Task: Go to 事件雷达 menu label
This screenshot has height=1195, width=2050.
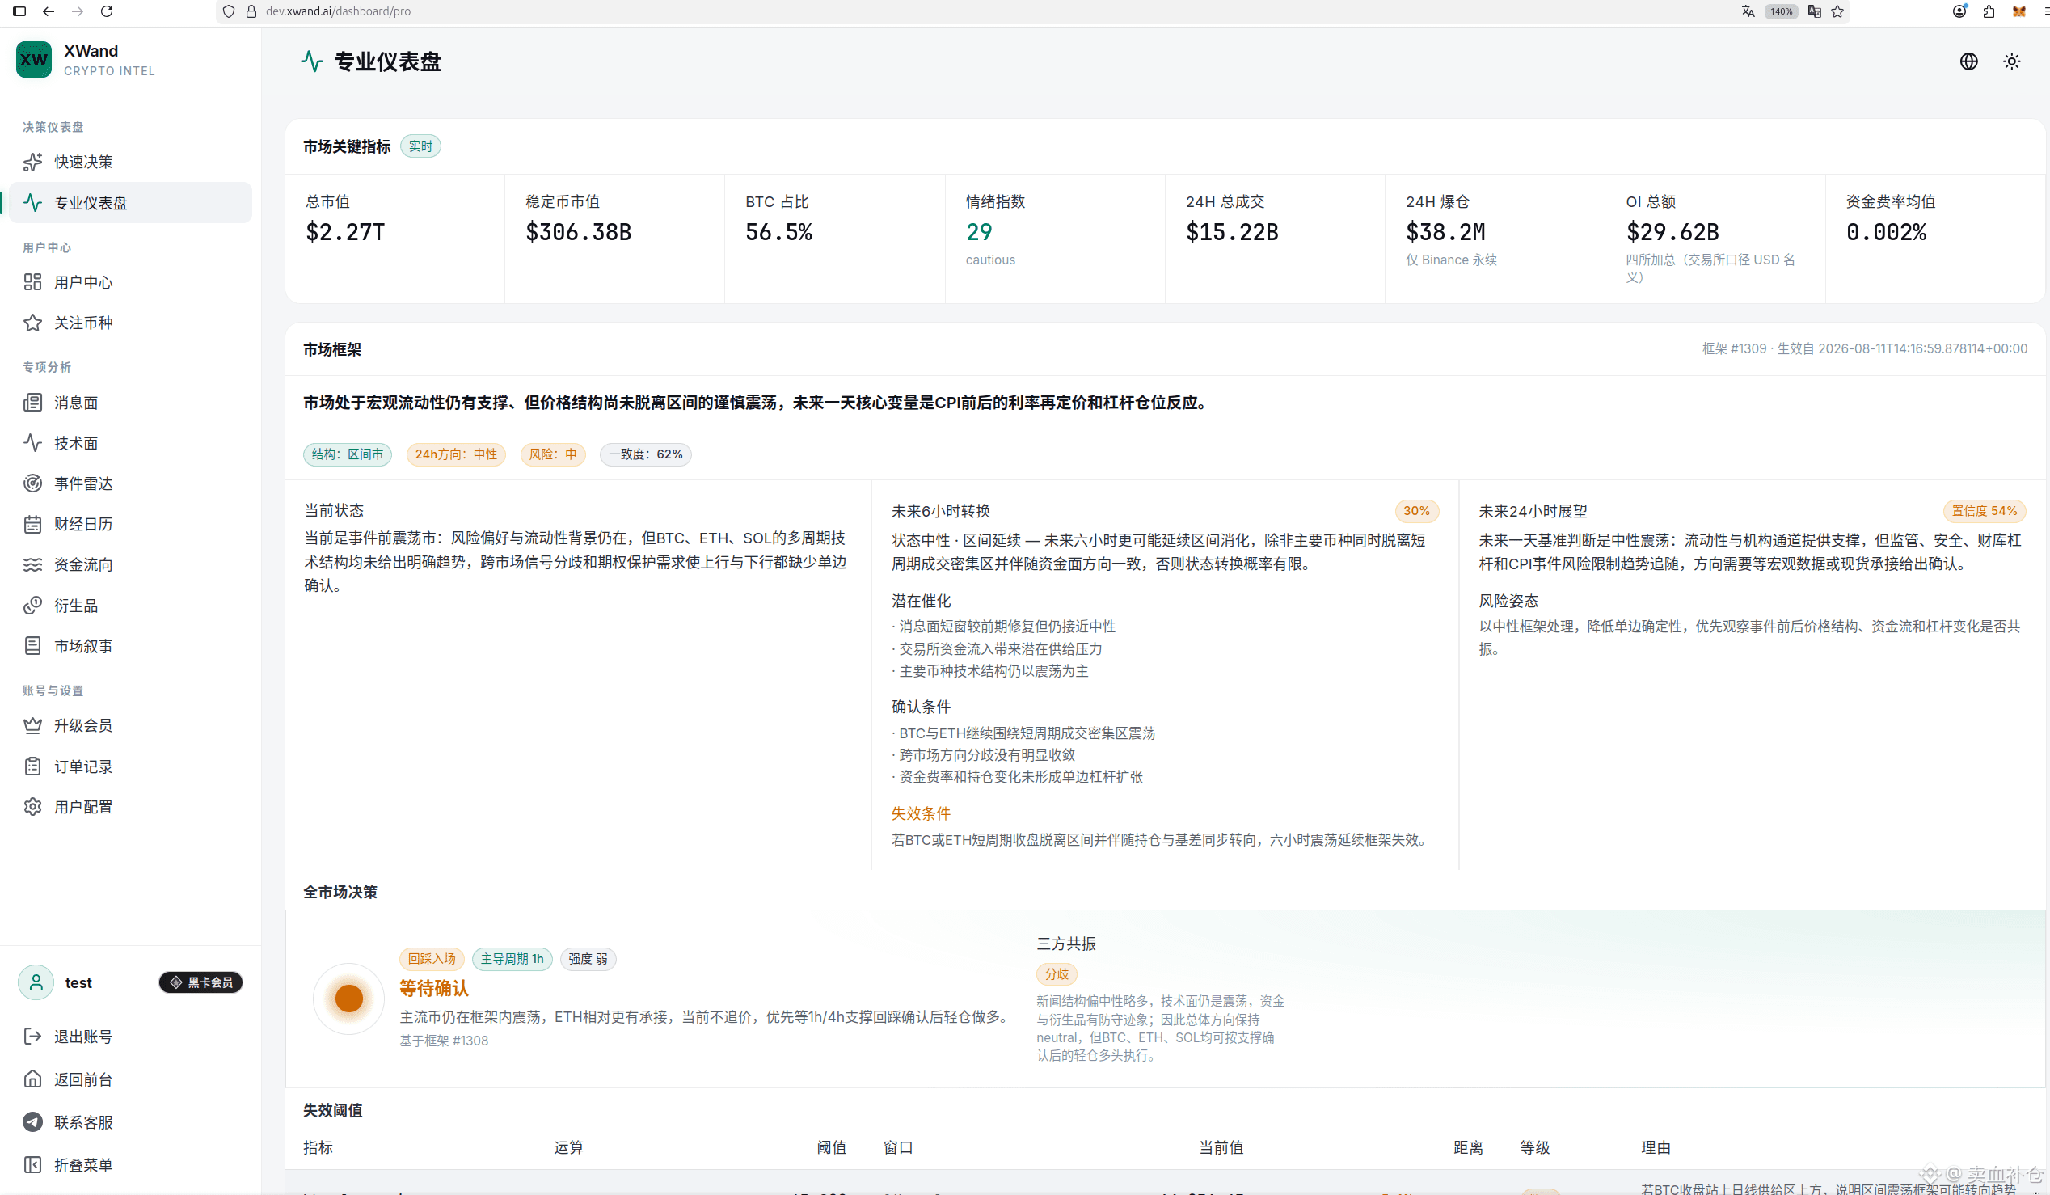Action: 84,484
